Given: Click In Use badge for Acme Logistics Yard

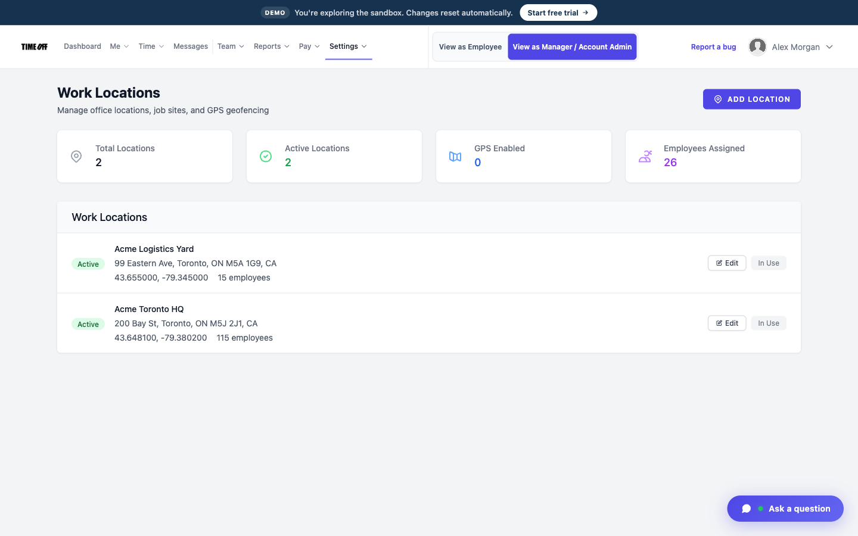Looking at the screenshot, I should coord(769,263).
